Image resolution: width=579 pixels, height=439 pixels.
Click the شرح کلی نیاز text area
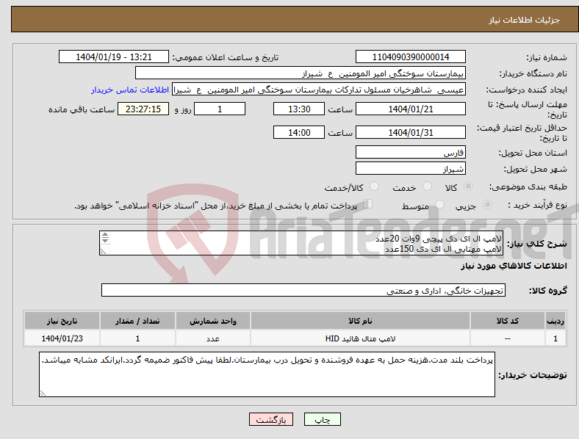pyautogui.click(x=301, y=243)
